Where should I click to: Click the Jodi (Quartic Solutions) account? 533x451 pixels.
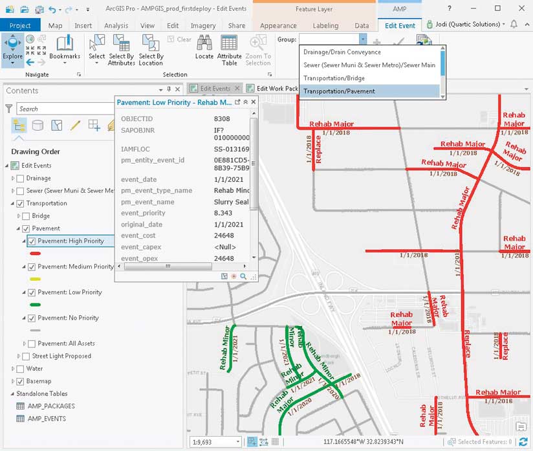tap(466, 25)
